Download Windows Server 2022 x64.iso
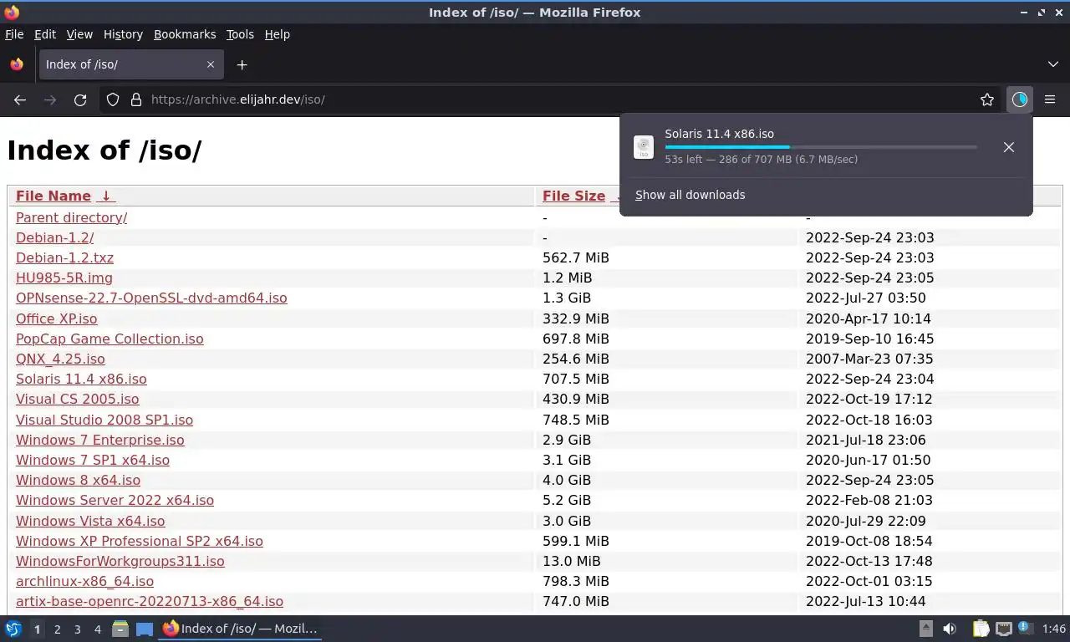 115,500
